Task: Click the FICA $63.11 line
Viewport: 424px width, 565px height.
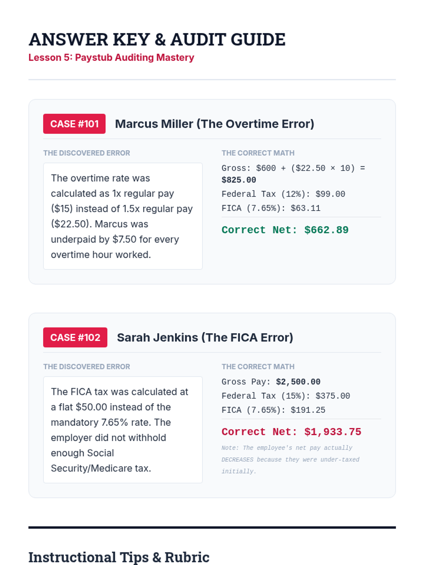Action: (271, 208)
